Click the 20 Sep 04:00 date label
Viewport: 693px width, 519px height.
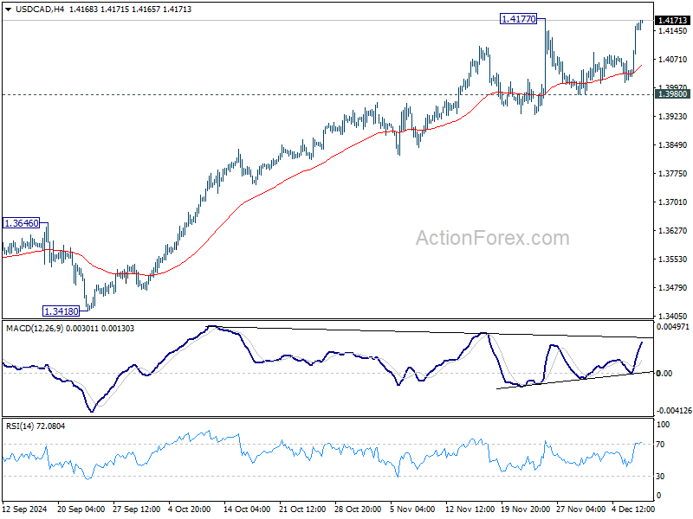[81, 509]
